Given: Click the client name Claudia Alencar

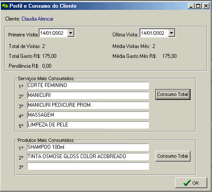Looking at the screenshot, I should 37,19.
